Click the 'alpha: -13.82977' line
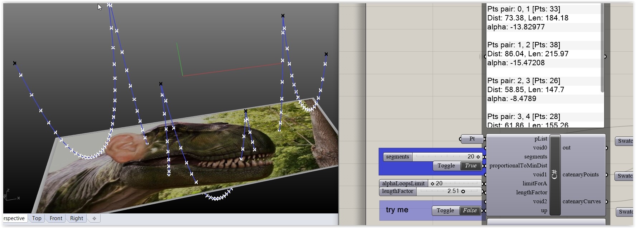Image resolution: width=636 pixels, height=228 pixels. (x=516, y=27)
